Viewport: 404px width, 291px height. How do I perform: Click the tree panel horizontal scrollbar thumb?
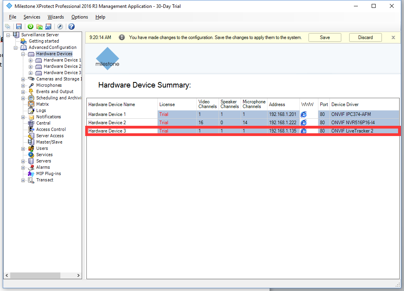pyautogui.click(x=35, y=276)
